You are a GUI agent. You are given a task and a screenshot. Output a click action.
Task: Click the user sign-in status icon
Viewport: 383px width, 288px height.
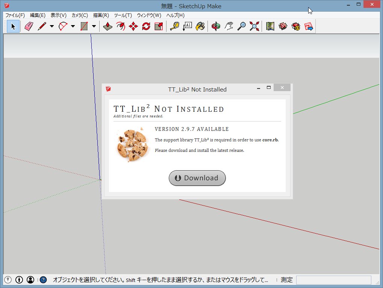click(30, 280)
